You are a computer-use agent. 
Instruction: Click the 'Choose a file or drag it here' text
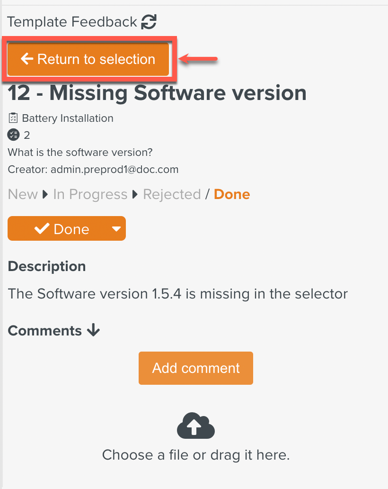196,455
